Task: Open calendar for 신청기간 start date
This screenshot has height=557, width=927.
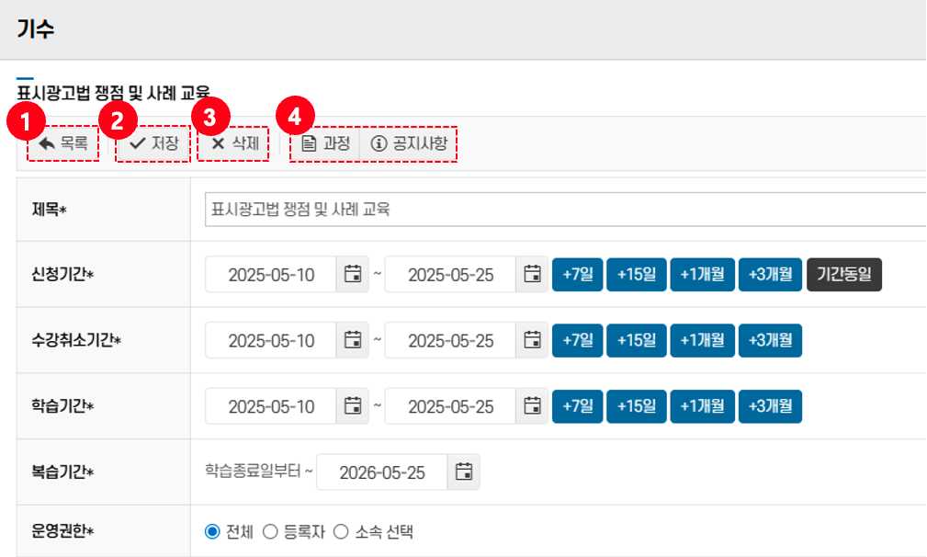Action: click(352, 274)
